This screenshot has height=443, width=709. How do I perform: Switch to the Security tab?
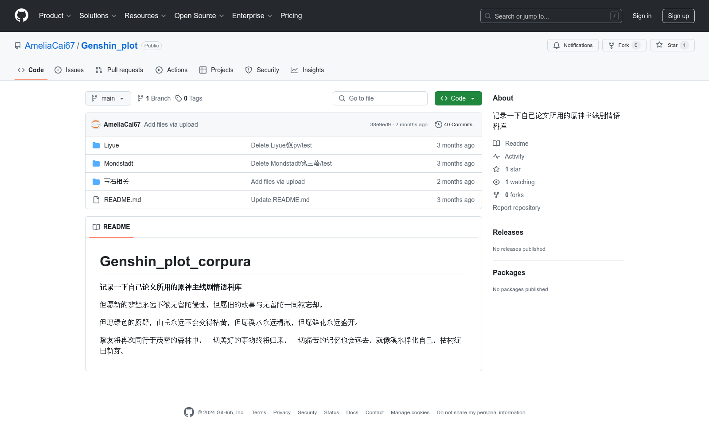(x=262, y=70)
